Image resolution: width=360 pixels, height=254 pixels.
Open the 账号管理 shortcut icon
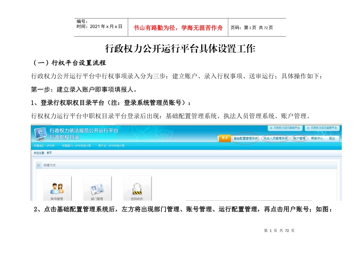coord(57,188)
